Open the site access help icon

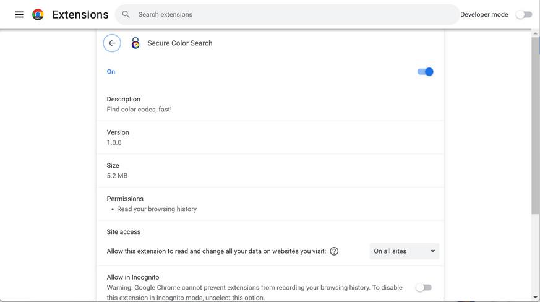[x=334, y=251]
